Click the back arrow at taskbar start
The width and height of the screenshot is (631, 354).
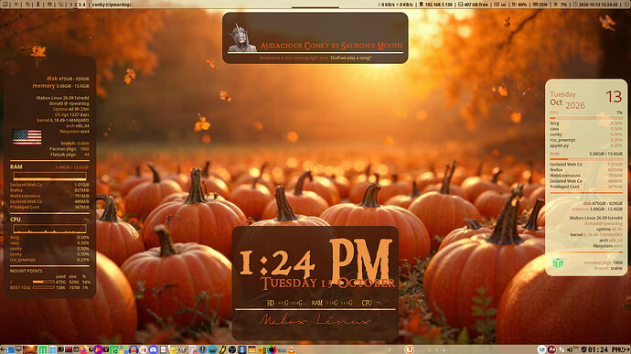click(x=3, y=349)
